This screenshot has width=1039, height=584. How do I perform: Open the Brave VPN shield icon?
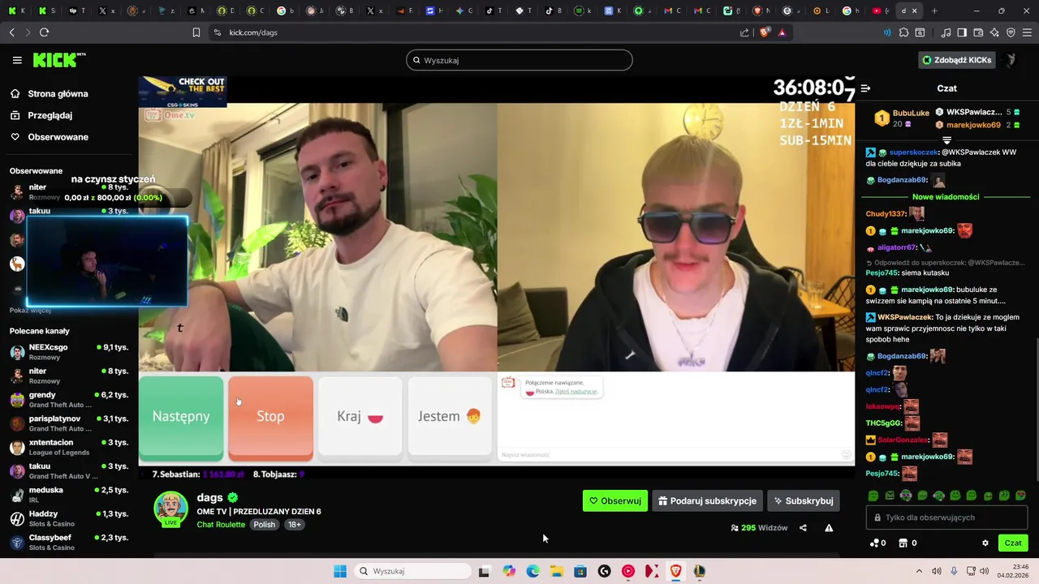point(1011,32)
